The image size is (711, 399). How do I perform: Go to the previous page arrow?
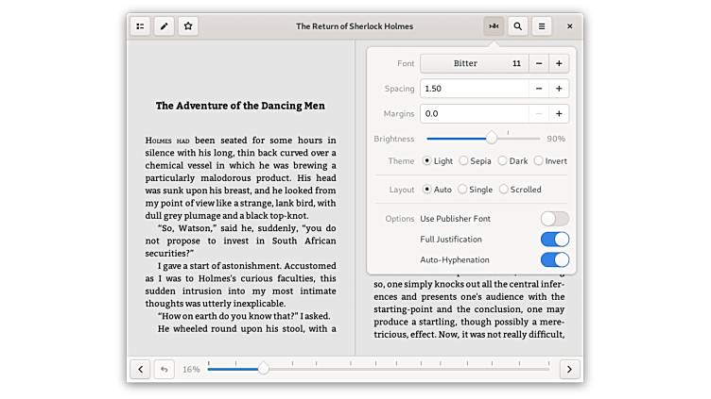pos(140,369)
